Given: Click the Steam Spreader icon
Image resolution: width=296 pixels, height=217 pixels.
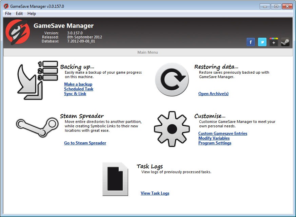Looking at the screenshot, I should click(x=37, y=127).
